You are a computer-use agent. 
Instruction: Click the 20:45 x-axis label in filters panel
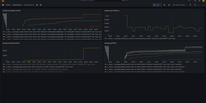click(195, 62)
